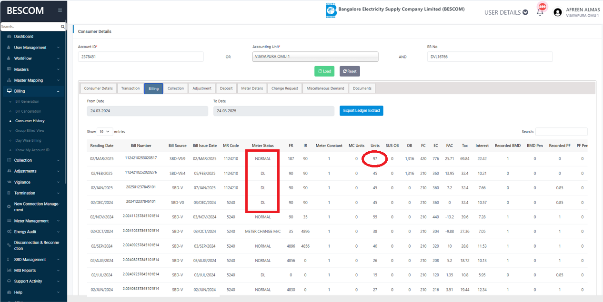
Task: Switch to the Miscellaneous Demand tab
Action: (325, 88)
